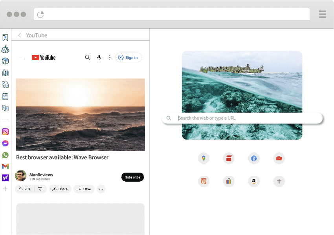Go back from the YouTube panel header
334x235 pixels.
point(20,35)
